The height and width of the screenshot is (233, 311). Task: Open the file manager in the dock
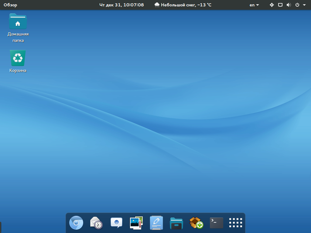(176, 223)
